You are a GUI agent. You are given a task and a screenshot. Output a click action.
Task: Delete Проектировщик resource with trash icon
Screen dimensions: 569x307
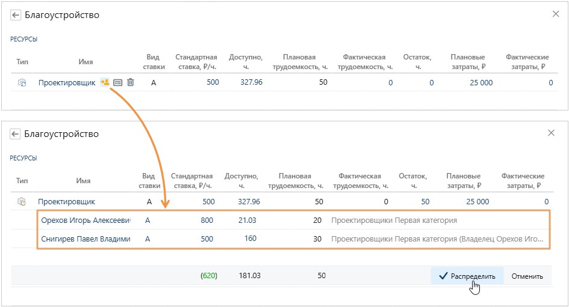(131, 83)
